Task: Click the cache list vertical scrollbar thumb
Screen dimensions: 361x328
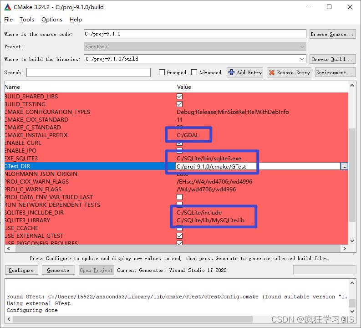Action: (x=352, y=175)
